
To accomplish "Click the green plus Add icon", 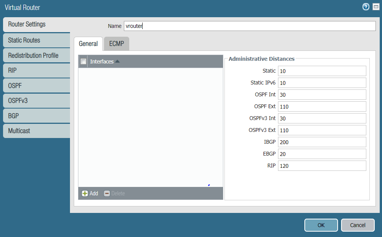I will [85, 193].
